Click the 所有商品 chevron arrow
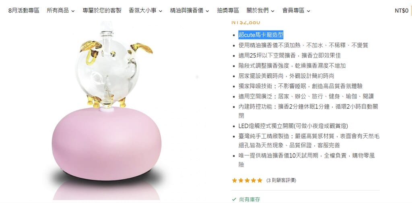This screenshot has width=412, height=203. [73, 11]
